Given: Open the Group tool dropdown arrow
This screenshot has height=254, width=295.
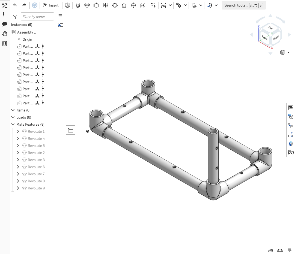Looking at the screenshot, I should coord(170,5).
